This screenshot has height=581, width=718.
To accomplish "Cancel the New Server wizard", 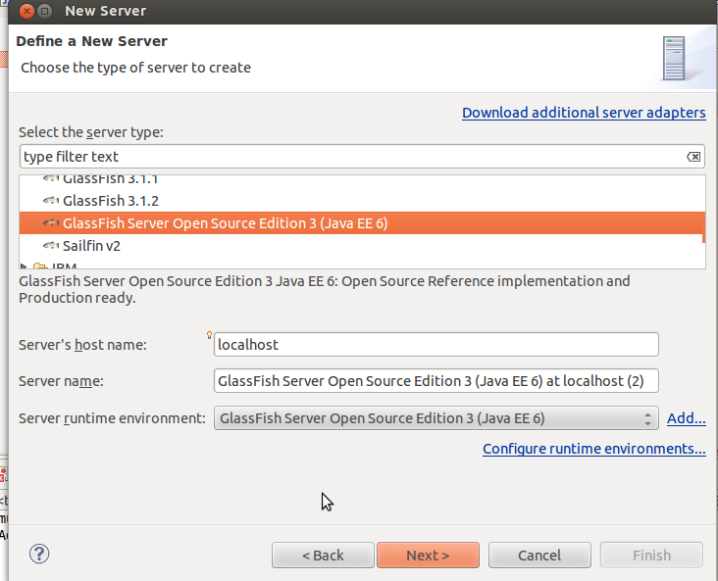I will coord(539,556).
